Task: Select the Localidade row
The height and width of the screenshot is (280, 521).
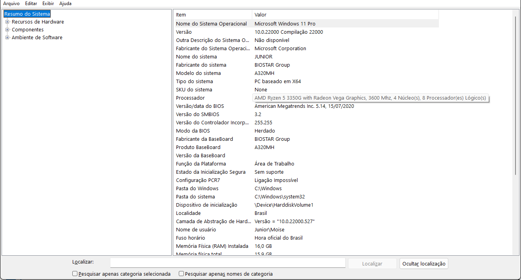Action: [x=306, y=213]
